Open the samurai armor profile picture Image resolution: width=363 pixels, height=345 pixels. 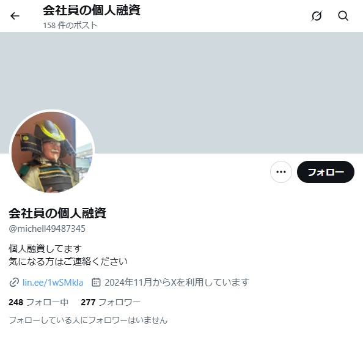point(52,152)
